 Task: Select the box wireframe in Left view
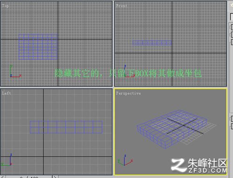tap(66, 127)
